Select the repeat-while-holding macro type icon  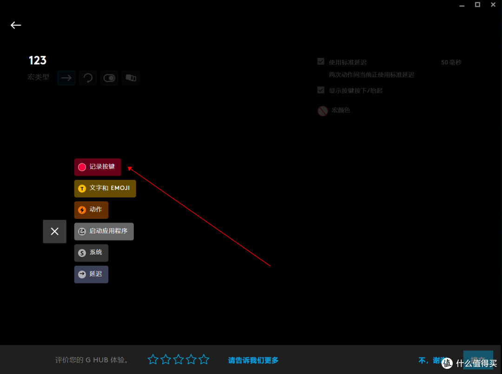pyautogui.click(x=88, y=78)
